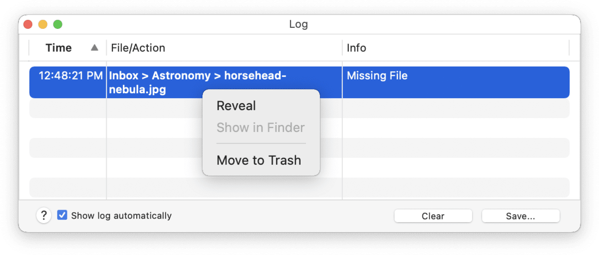Zoom the Log window with the green button
599x255 pixels.
coord(58,24)
